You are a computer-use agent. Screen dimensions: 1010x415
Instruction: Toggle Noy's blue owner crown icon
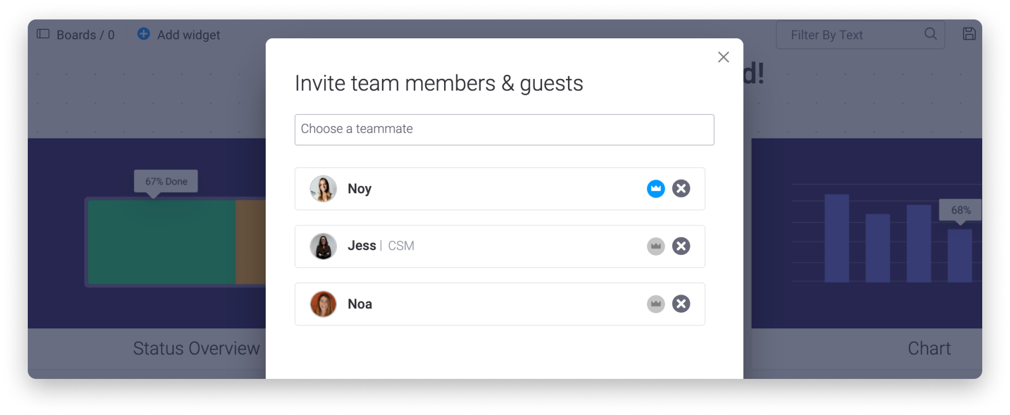click(655, 189)
